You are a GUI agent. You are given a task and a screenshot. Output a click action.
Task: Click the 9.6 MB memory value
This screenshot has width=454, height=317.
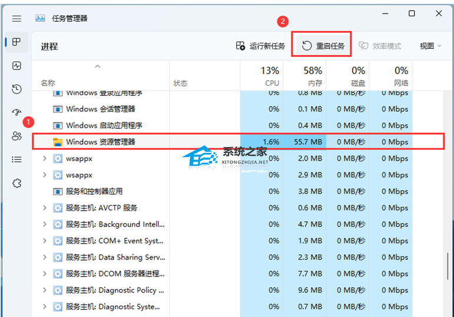point(310,290)
